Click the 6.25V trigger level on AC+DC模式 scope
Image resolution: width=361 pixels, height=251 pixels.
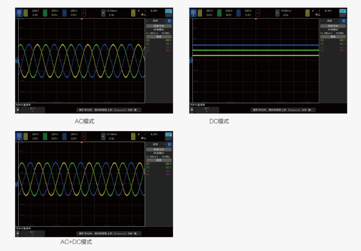click(154, 134)
